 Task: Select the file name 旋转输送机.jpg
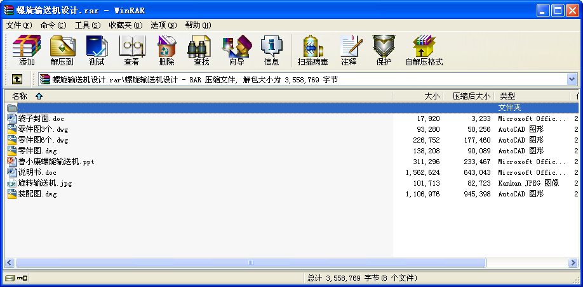click(45, 183)
